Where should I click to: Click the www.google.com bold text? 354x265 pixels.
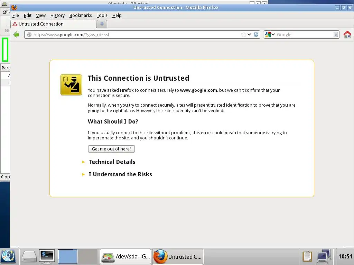pos(198,90)
